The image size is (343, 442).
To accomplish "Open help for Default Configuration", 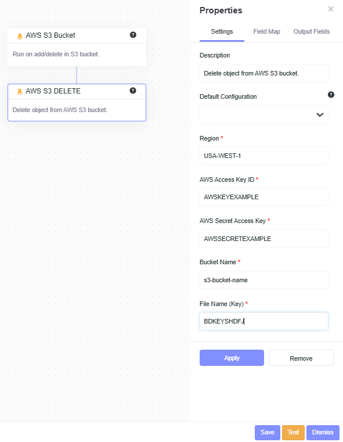I will pos(331,95).
